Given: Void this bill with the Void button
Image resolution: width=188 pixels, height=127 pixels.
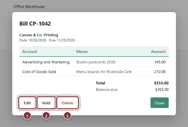Looking at the screenshot, I should pos(46,103).
